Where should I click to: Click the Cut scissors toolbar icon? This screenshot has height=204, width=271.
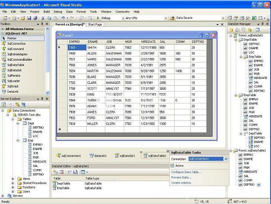coord(43,18)
